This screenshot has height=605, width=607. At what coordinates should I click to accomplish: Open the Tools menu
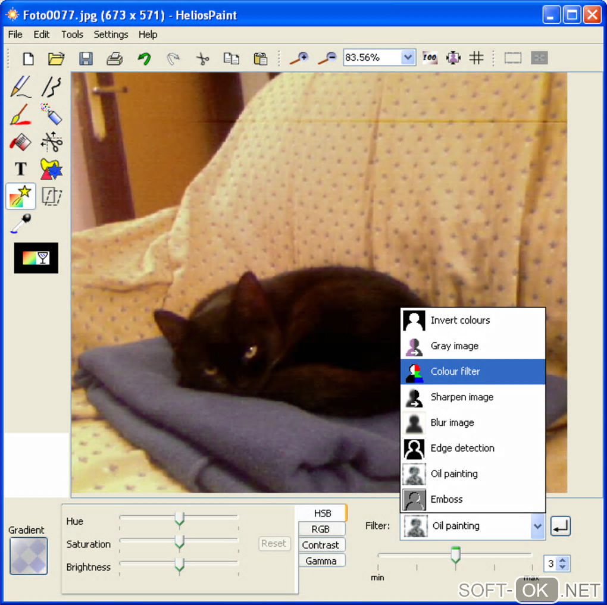pyautogui.click(x=72, y=35)
